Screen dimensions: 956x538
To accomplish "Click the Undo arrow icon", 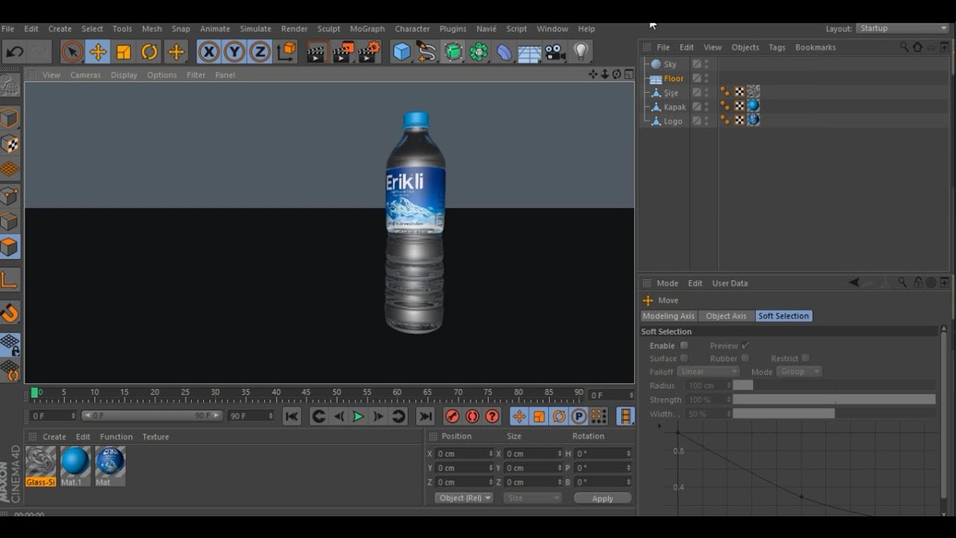I will click(x=14, y=52).
